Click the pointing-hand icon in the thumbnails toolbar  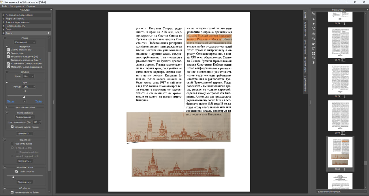[x=314, y=44]
